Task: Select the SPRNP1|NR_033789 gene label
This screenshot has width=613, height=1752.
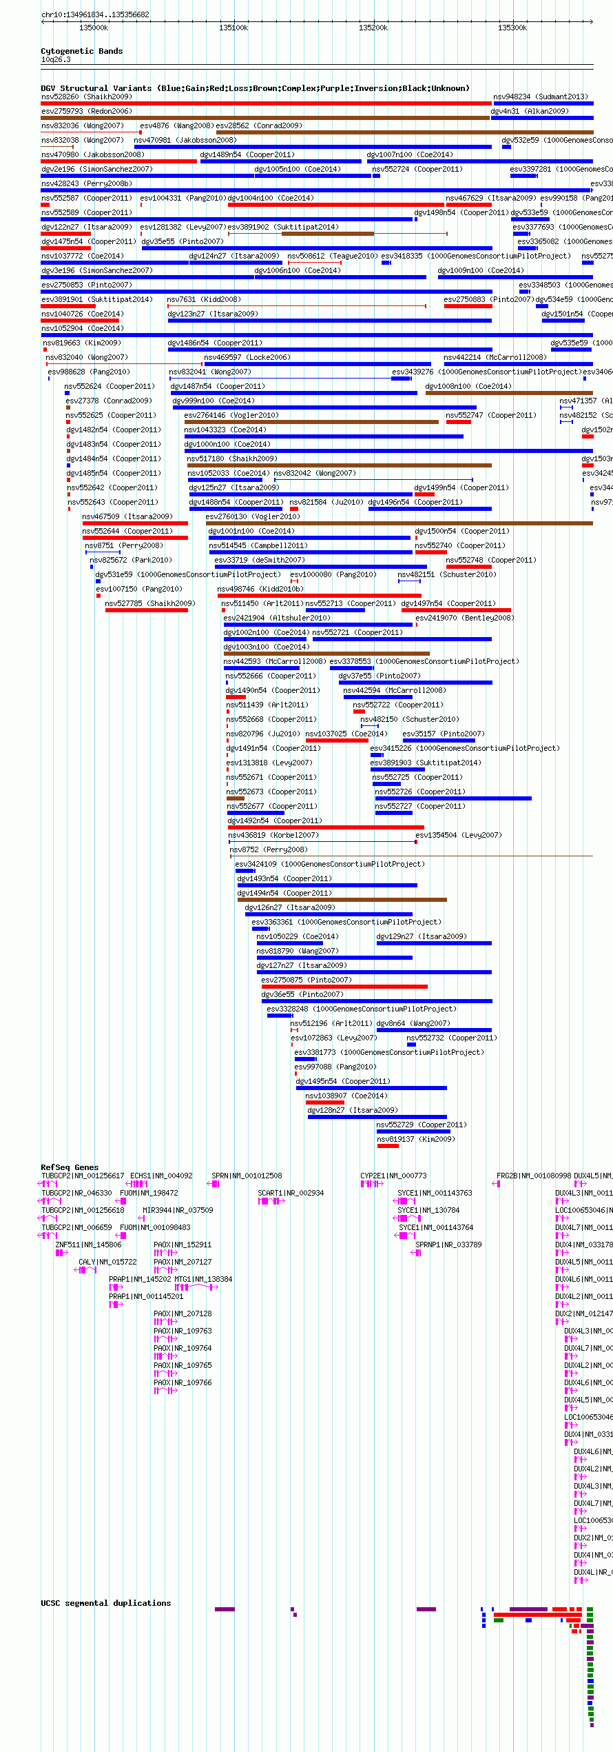Action: pos(448,1245)
